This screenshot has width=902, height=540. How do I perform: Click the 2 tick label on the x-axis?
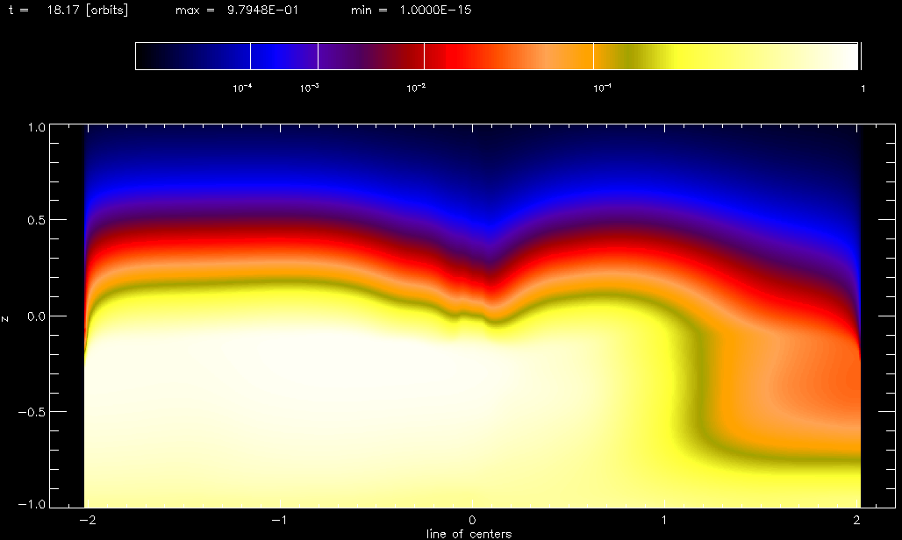(856, 520)
